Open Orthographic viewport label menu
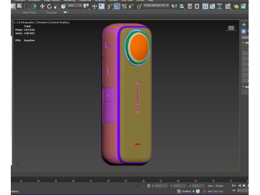Viewport: 260px width, 195px height. tap(27, 22)
